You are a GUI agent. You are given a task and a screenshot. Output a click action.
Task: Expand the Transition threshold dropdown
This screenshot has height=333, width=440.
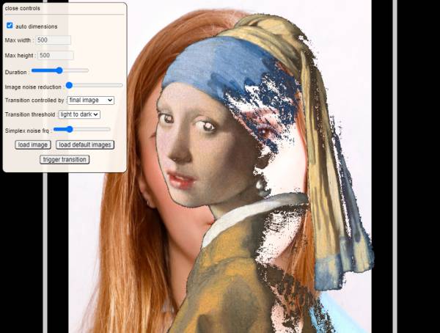(79, 114)
